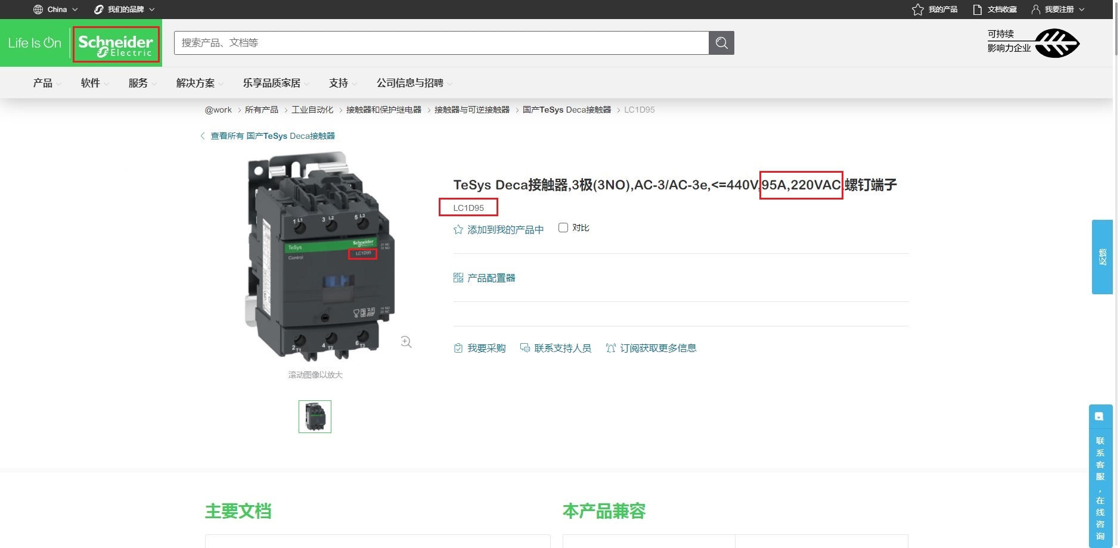Click the 我要采购 clipboard icon
1120x548 pixels.
[458, 348]
